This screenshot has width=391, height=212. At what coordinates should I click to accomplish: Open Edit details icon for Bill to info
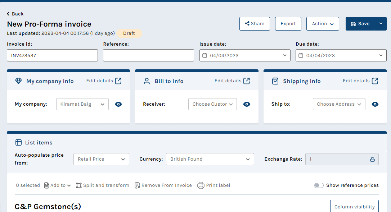(247, 81)
